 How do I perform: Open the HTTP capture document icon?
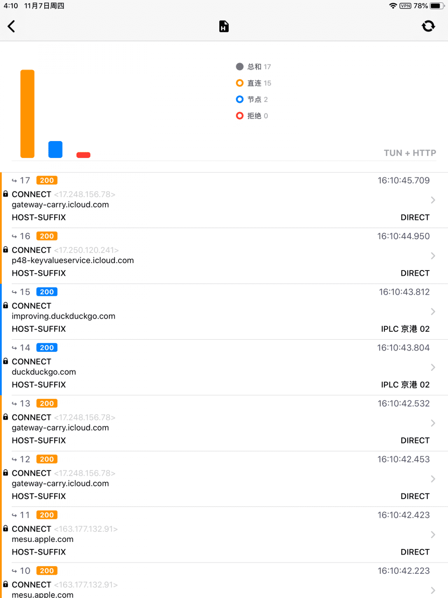pos(224,26)
